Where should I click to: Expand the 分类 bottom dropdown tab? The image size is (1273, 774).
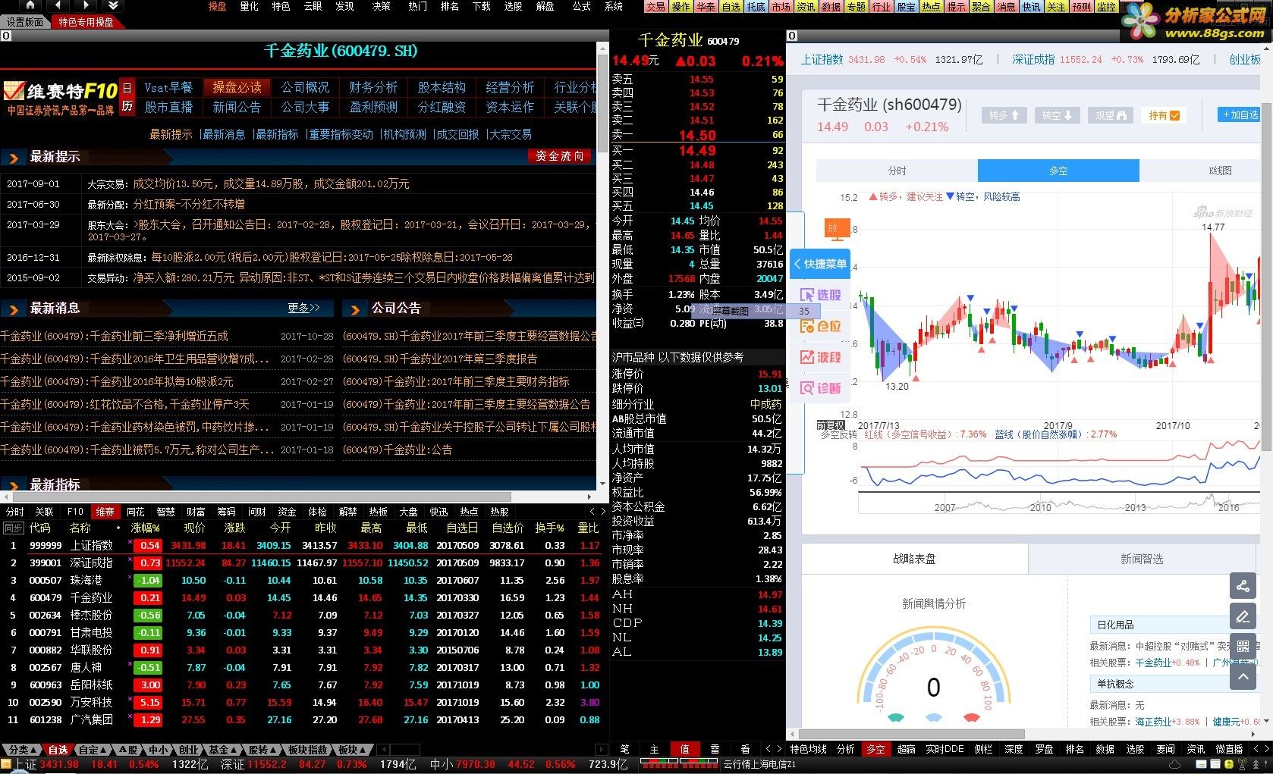coord(22,750)
